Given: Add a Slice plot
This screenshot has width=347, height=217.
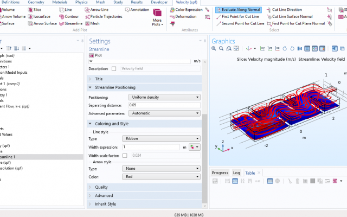Looking at the screenshot, I should 35,10.
